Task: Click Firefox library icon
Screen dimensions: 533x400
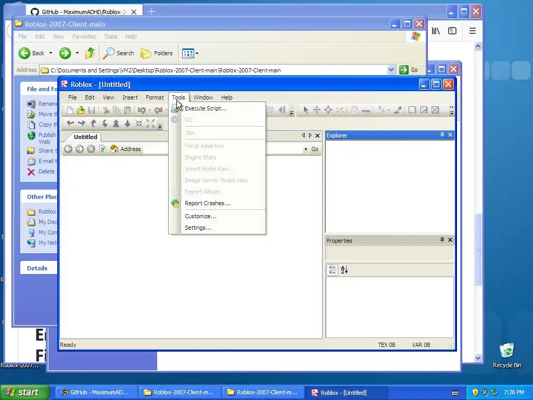Action: (x=436, y=31)
